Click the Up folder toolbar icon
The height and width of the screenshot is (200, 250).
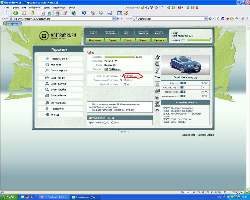33,13
